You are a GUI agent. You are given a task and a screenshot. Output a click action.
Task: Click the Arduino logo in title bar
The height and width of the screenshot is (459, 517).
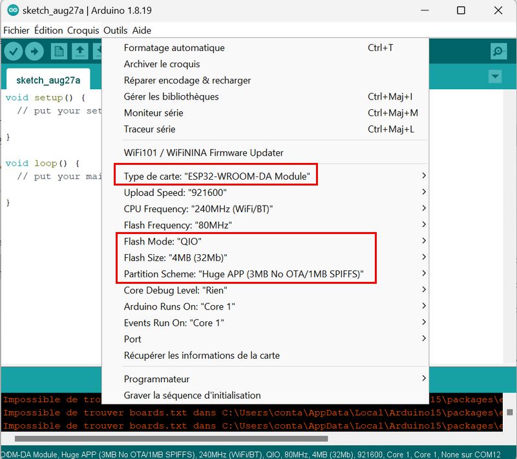tap(13, 10)
